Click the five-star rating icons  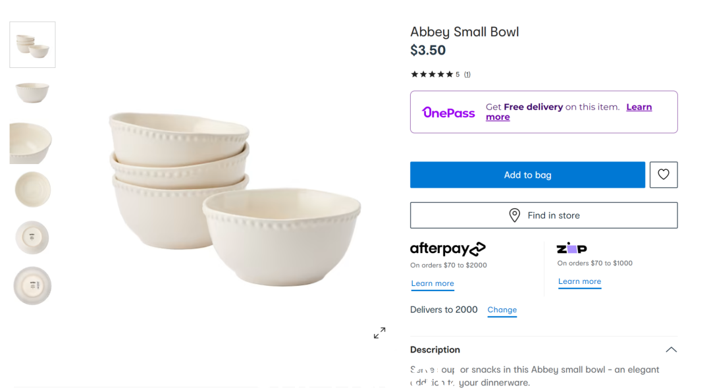(x=432, y=74)
